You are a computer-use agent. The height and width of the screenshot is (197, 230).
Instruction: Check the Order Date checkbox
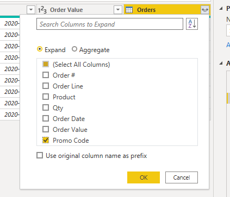(x=46, y=118)
